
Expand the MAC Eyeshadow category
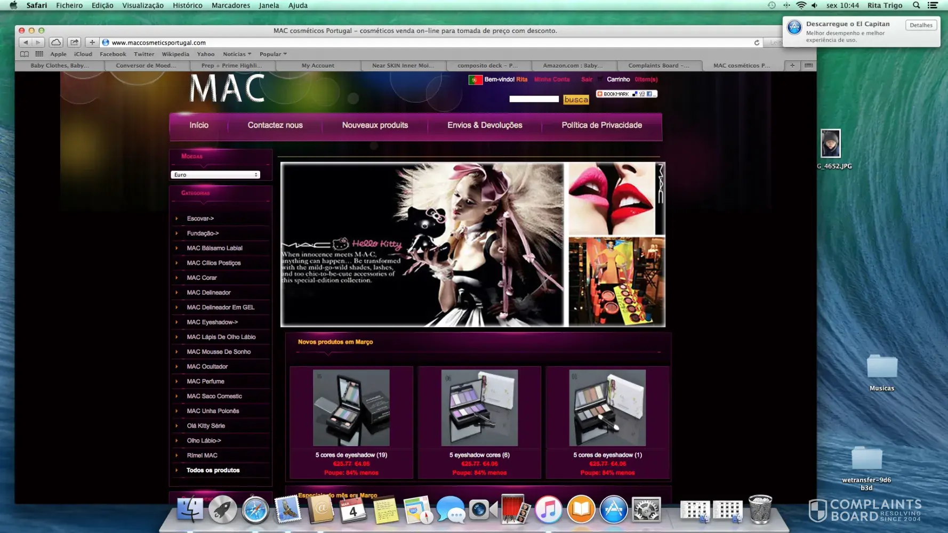tap(212, 322)
